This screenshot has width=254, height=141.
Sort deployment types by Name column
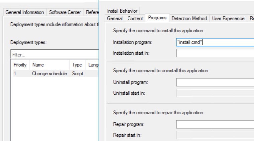point(49,65)
